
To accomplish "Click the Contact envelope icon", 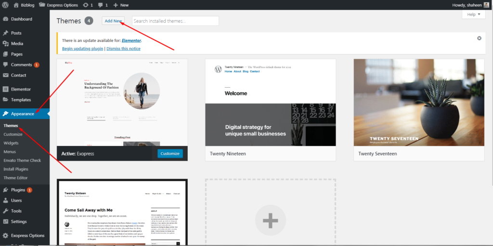I will (5, 75).
